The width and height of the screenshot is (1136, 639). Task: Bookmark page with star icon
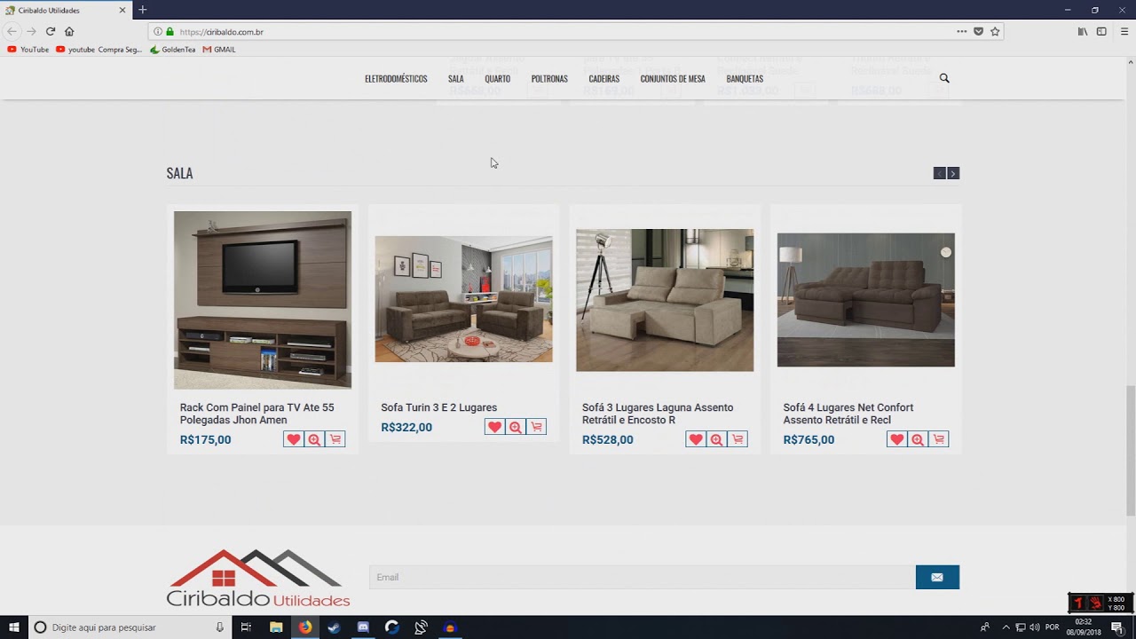tap(995, 31)
